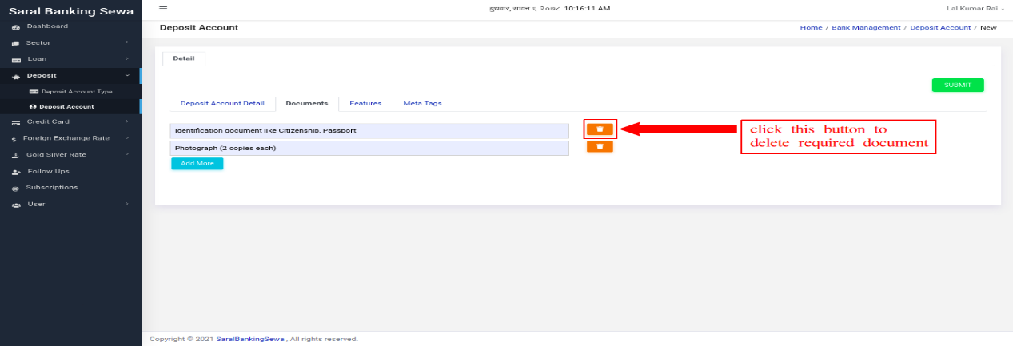Click the Follow Ups person icon
The width and height of the screenshot is (1013, 346).
[16, 172]
